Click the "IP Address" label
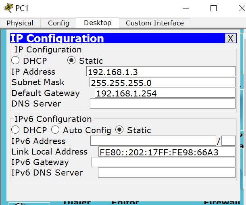The width and height of the screenshot is (246, 205). pyautogui.click(x=33, y=72)
